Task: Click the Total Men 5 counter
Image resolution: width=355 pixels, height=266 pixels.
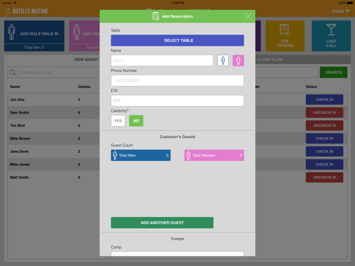Action: (34, 48)
